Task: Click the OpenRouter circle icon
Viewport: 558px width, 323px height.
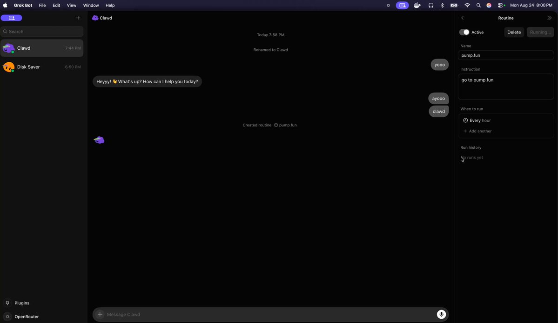Action: tap(7, 316)
